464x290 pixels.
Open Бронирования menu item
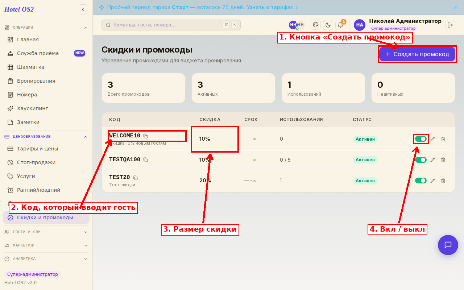coord(46,81)
